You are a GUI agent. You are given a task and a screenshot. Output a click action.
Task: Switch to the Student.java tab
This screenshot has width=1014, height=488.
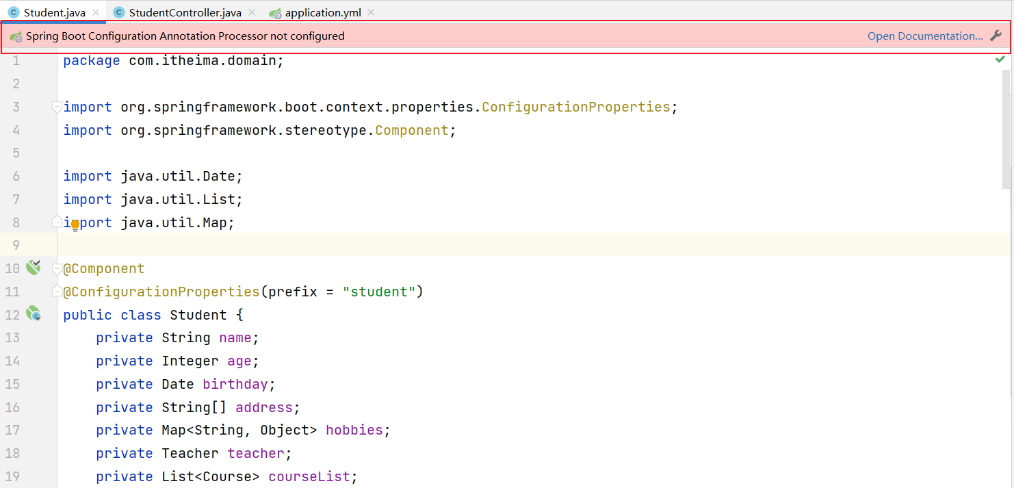click(x=55, y=12)
